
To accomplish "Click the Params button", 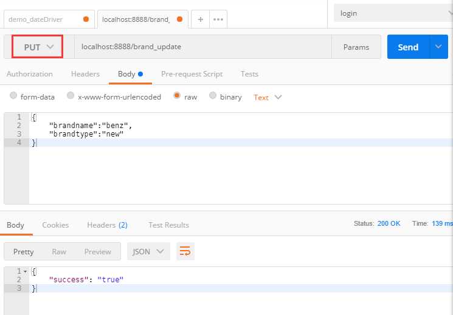I will coord(356,47).
